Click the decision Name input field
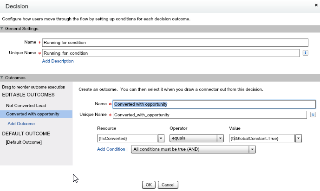The image size is (320, 191). (175, 43)
